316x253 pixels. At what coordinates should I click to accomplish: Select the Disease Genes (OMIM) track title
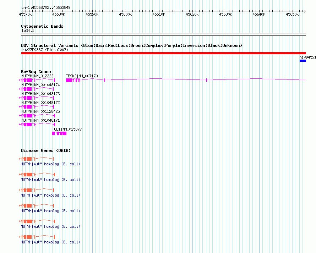[x=46, y=150]
